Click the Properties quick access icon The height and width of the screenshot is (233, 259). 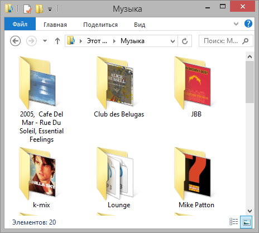pyautogui.click(x=27, y=9)
